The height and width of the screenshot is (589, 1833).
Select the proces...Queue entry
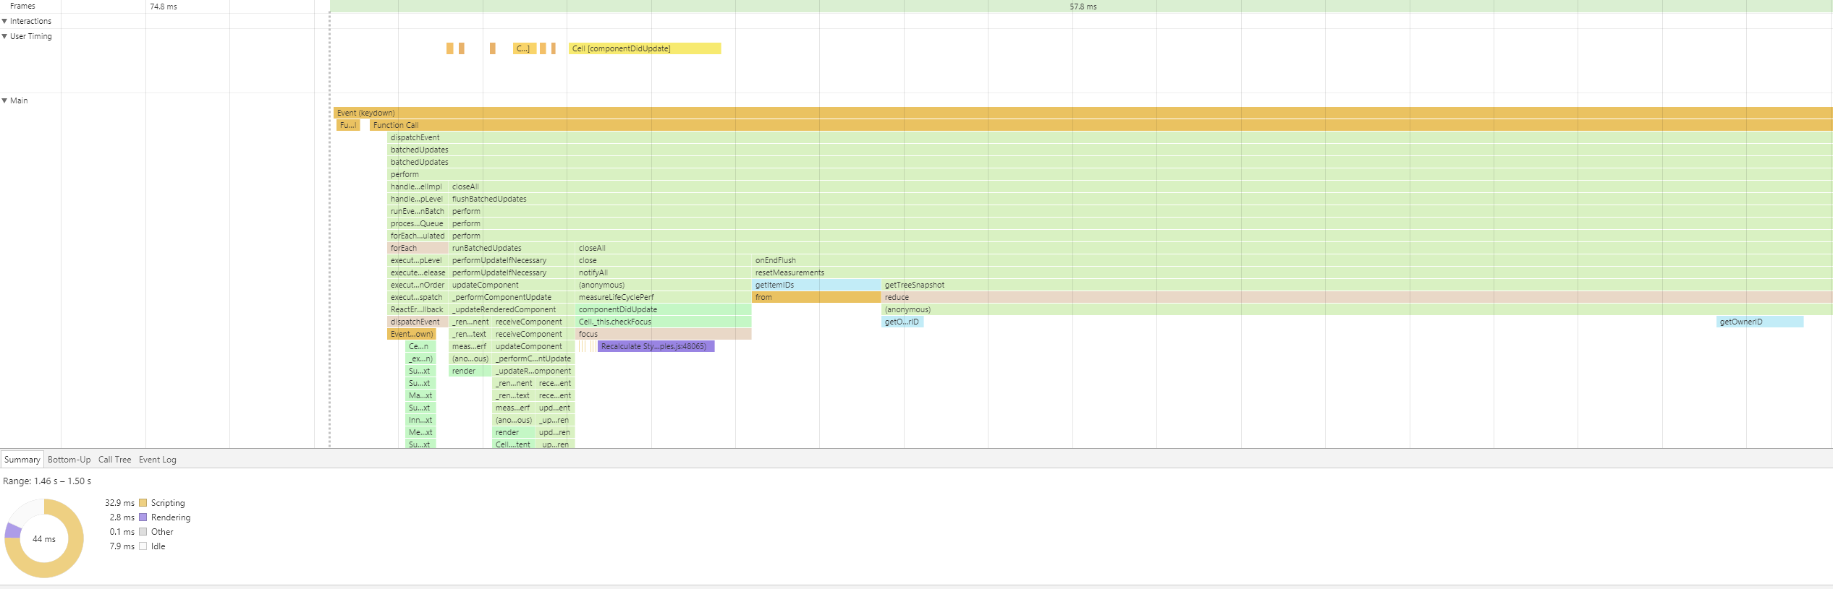(x=418, y=223)
